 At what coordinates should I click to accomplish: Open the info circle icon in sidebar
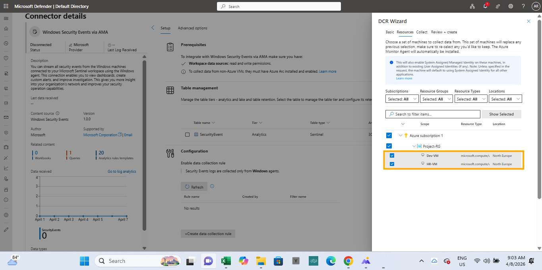tap(6, 200)
